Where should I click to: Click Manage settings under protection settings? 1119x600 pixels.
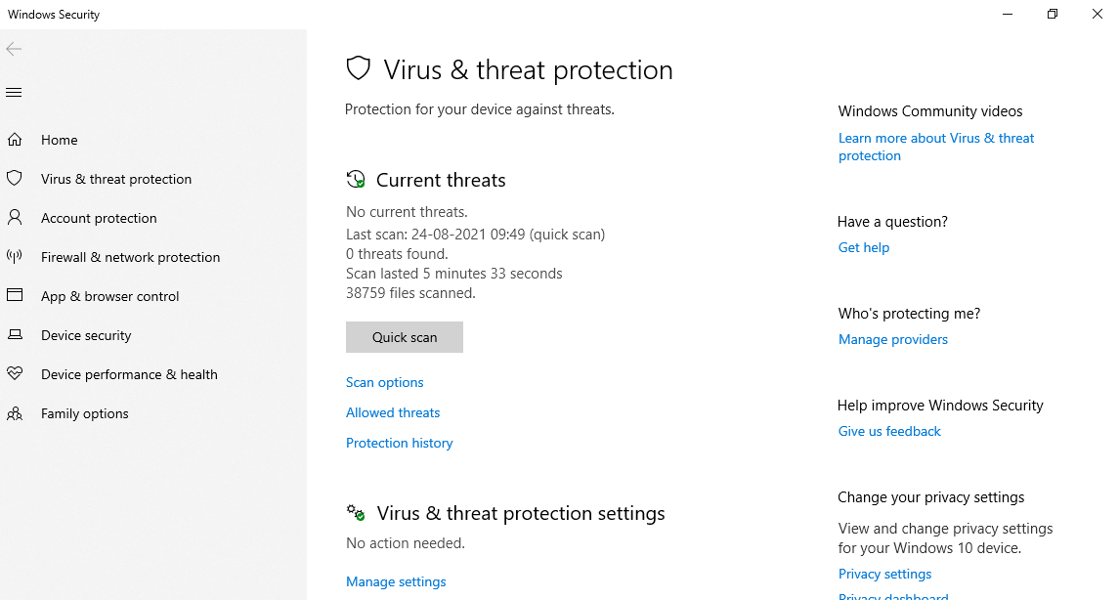[396, 581]
